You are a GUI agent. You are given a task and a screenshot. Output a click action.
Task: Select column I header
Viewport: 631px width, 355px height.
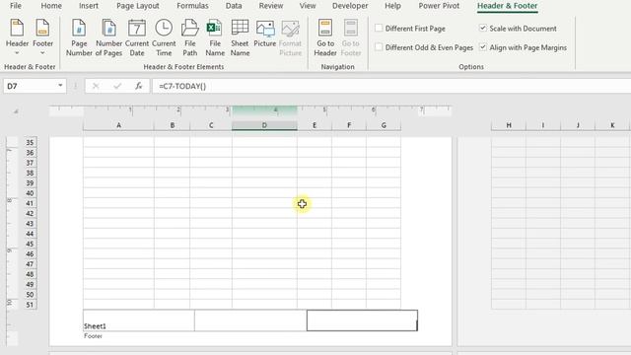[x=543, y=125]
